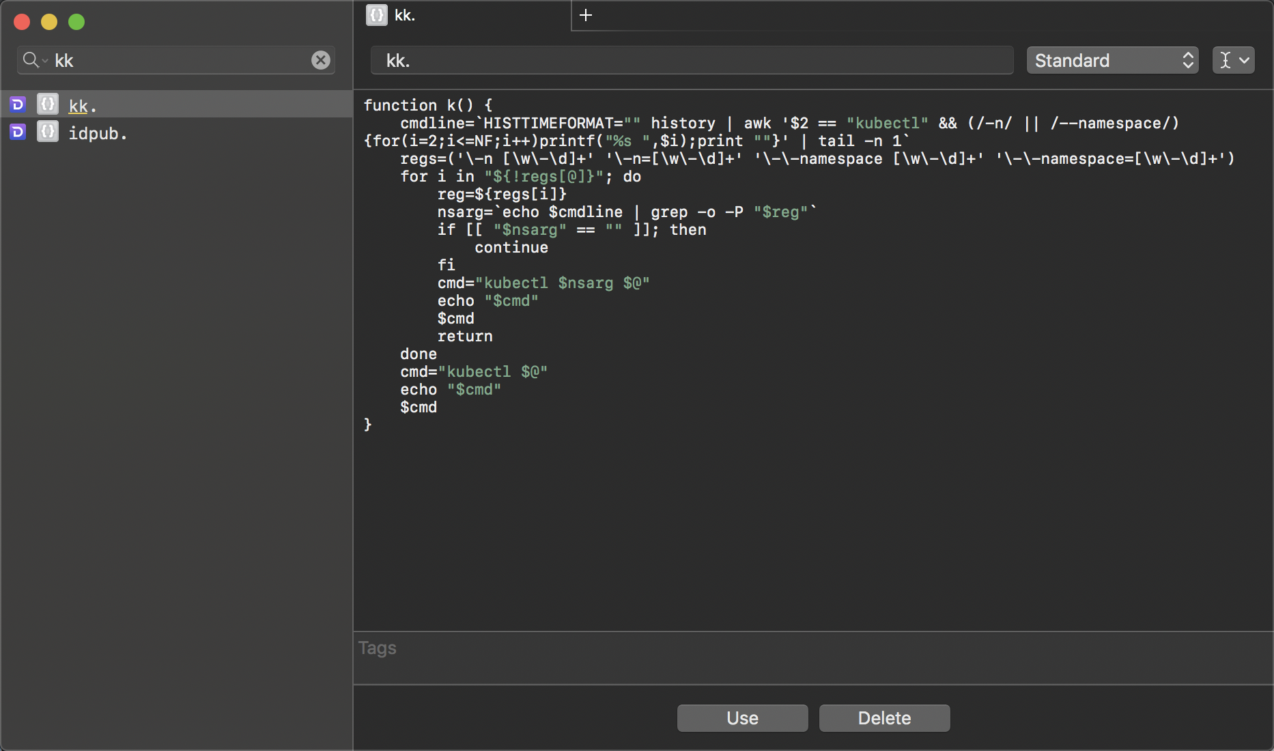Open the Standard syntax dropdown
Viewport: 1274px width, 751px height.
[1112, 60]
